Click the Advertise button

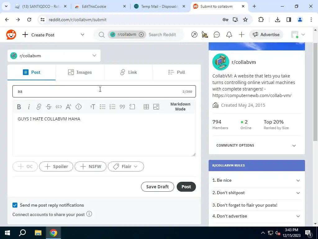point(266,35)
